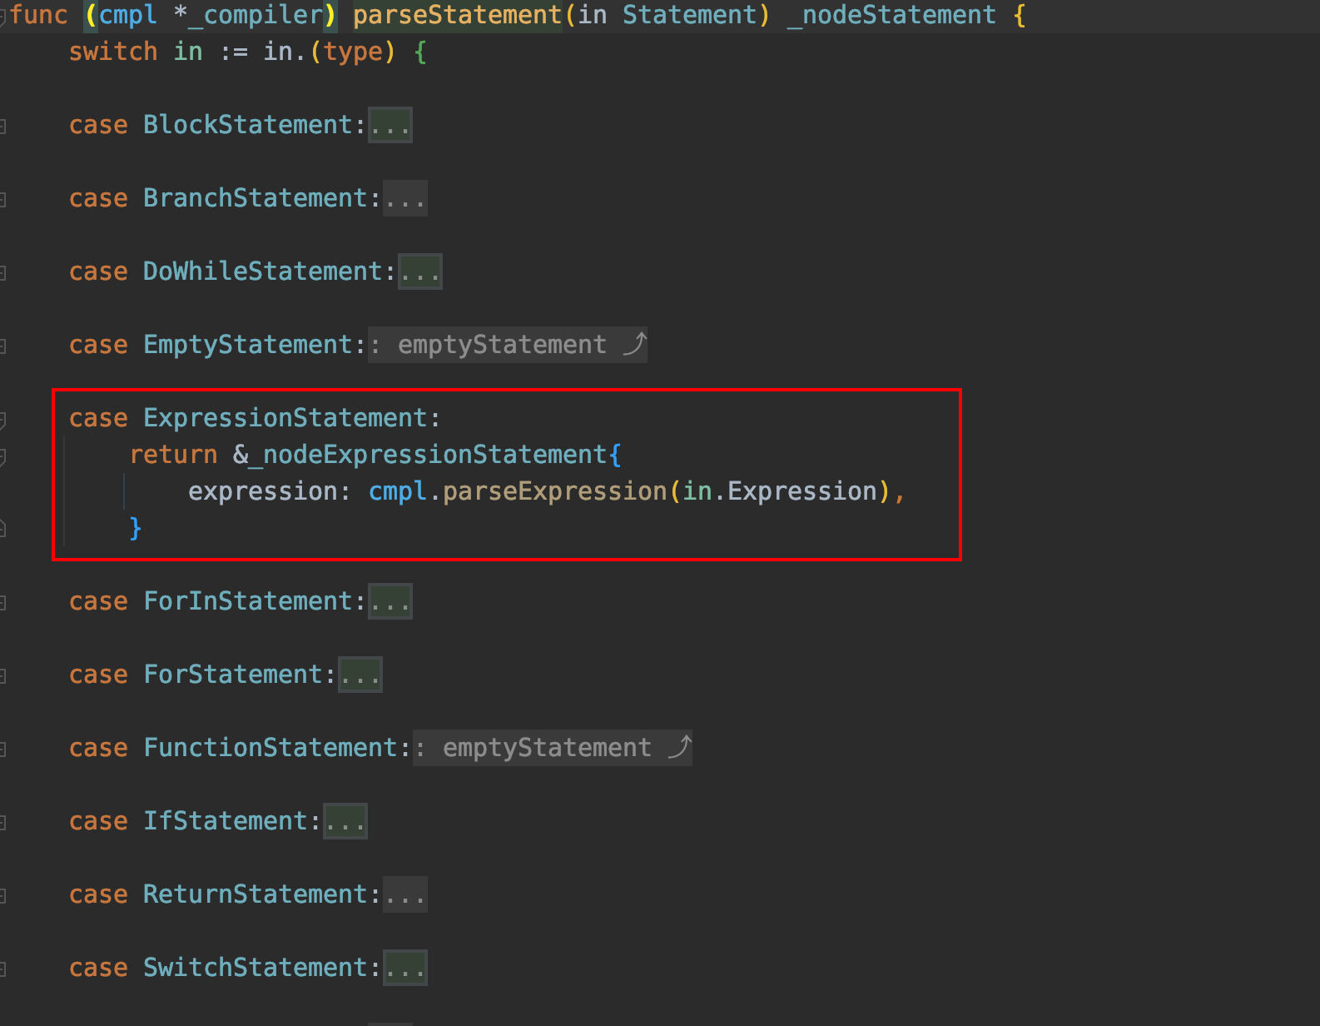
Task: Expand folded DoWhileStatement case body
Action: [419, 271]
